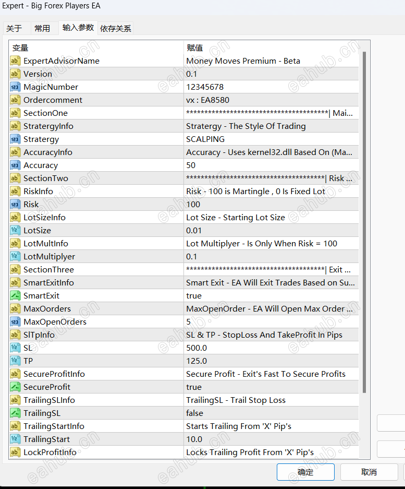
Task: Select the MaxOorders variable name
Action: click(x=47, y=309)
